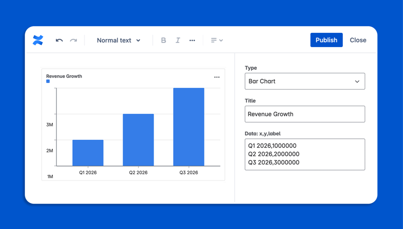The width and height of the screenshot is (403, 229).
Task: Open the chart's three-dot options menu
Action: [x=217, y=77]
